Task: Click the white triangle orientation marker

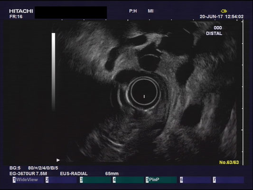Action: coord(58,160)
